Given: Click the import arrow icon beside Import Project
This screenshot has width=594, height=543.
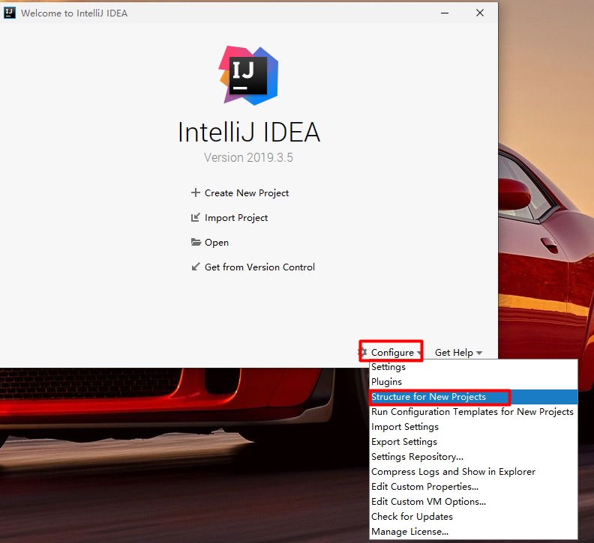Looking at the screenshot, I should tap(196, 218).
